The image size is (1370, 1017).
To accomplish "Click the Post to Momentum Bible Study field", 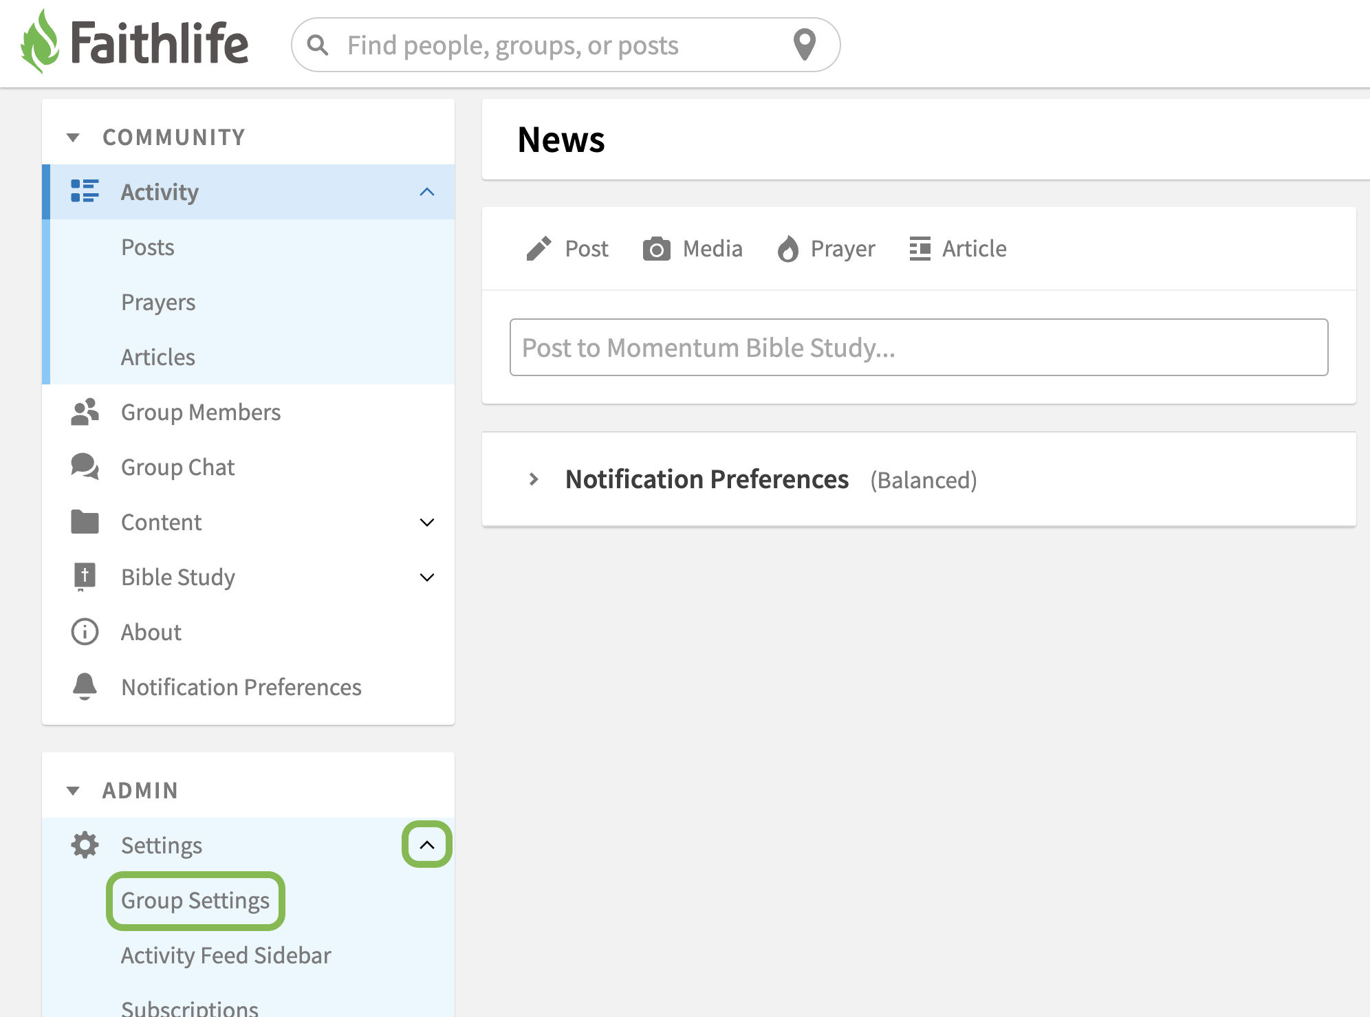I will click(919, 347).
